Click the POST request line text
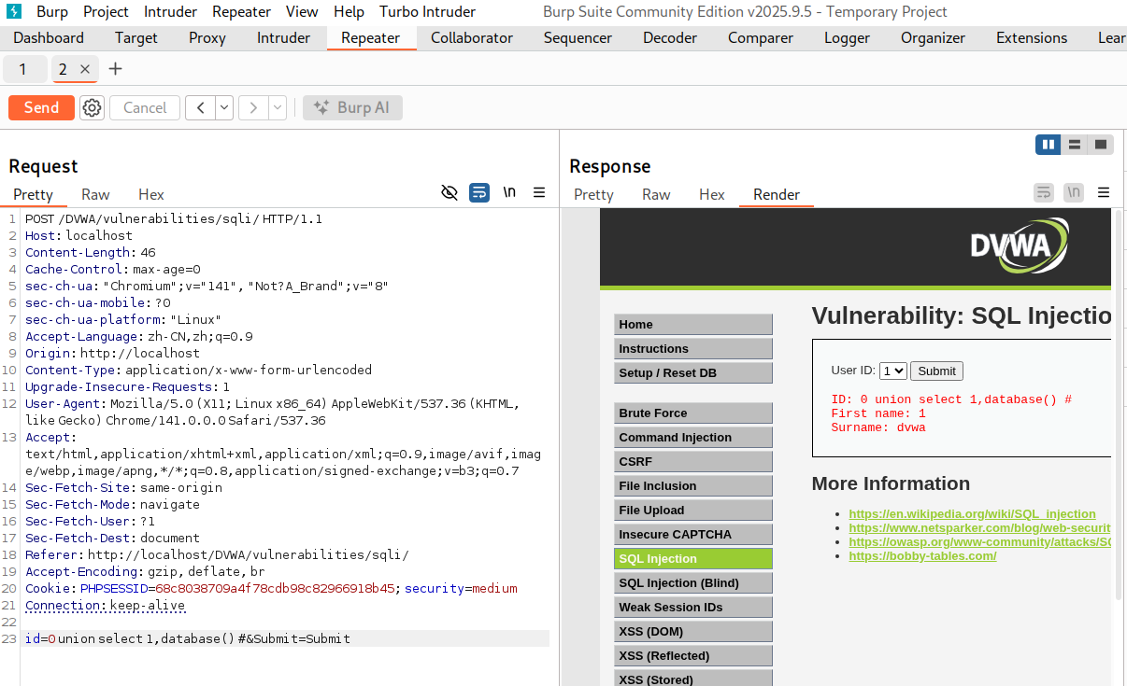Image resolution: width=1127 pixels, height=686 pixels. point(174,218)
